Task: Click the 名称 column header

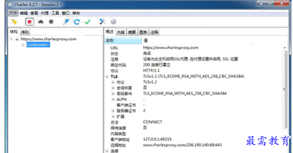Action: click(123, 41)
